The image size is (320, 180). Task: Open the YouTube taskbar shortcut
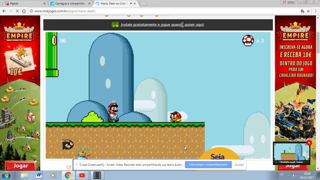(x=82, y=175)
